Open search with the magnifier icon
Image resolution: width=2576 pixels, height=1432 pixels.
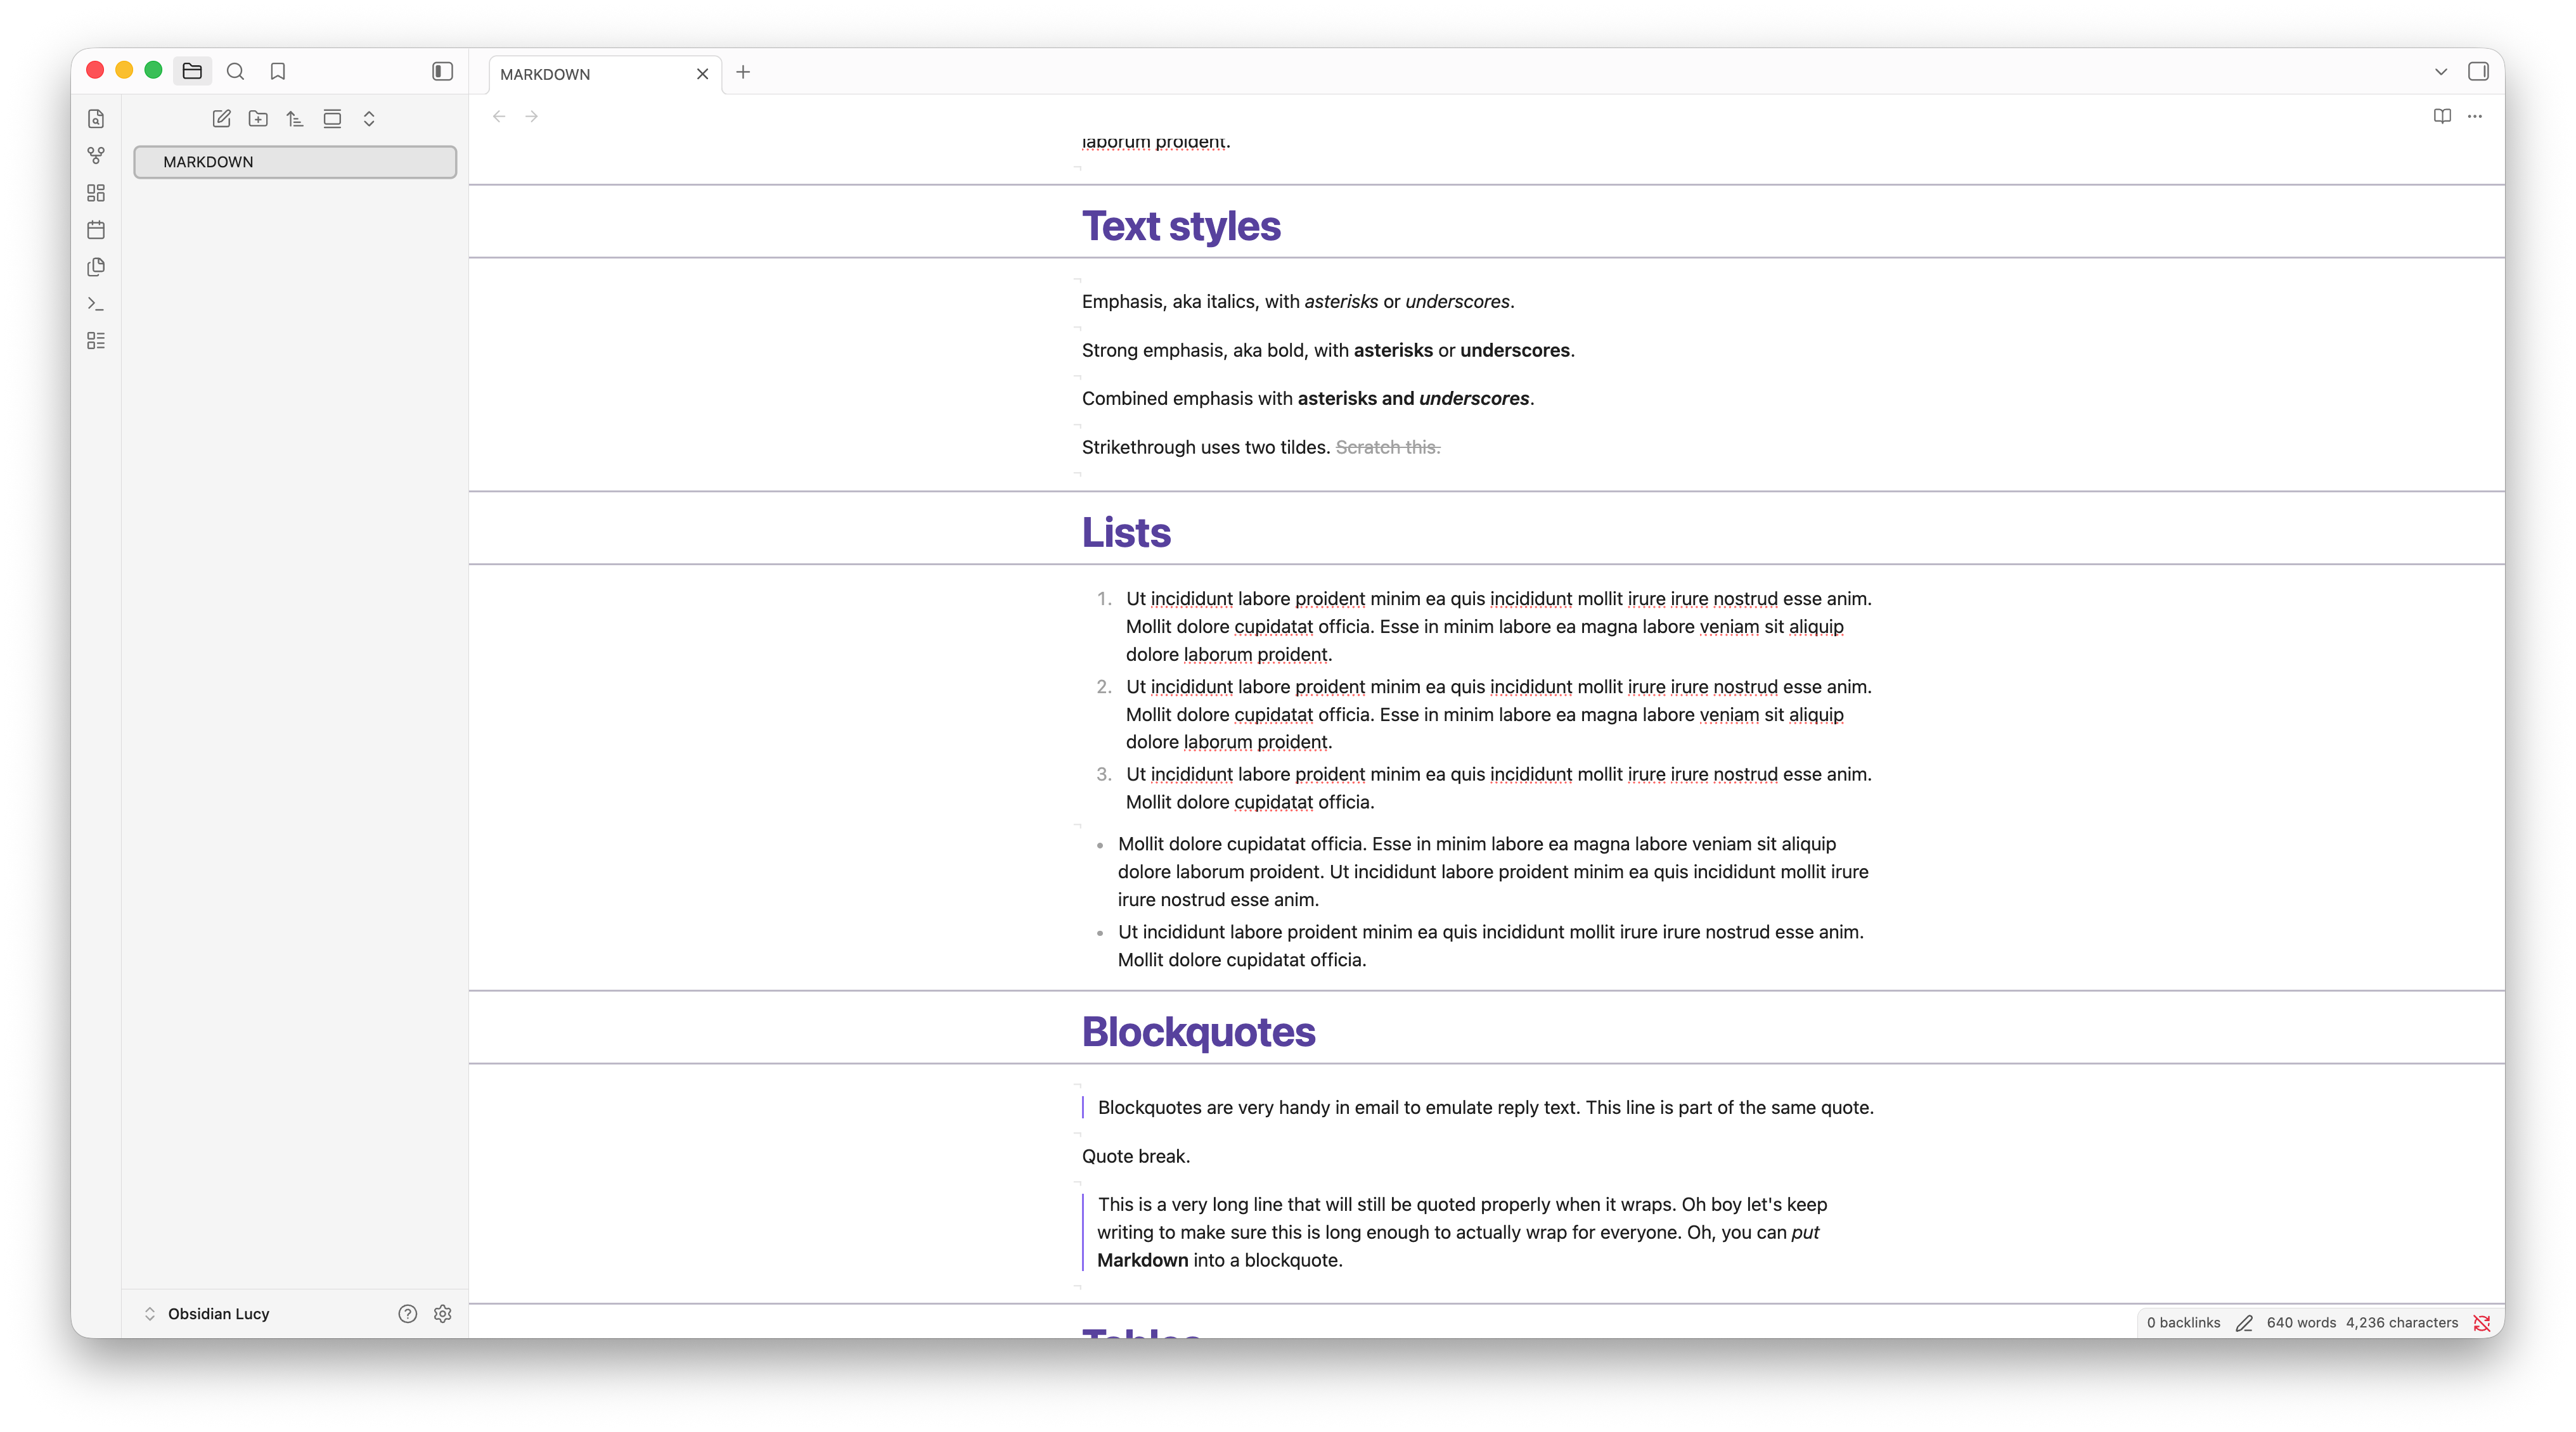tap(235, 71)
